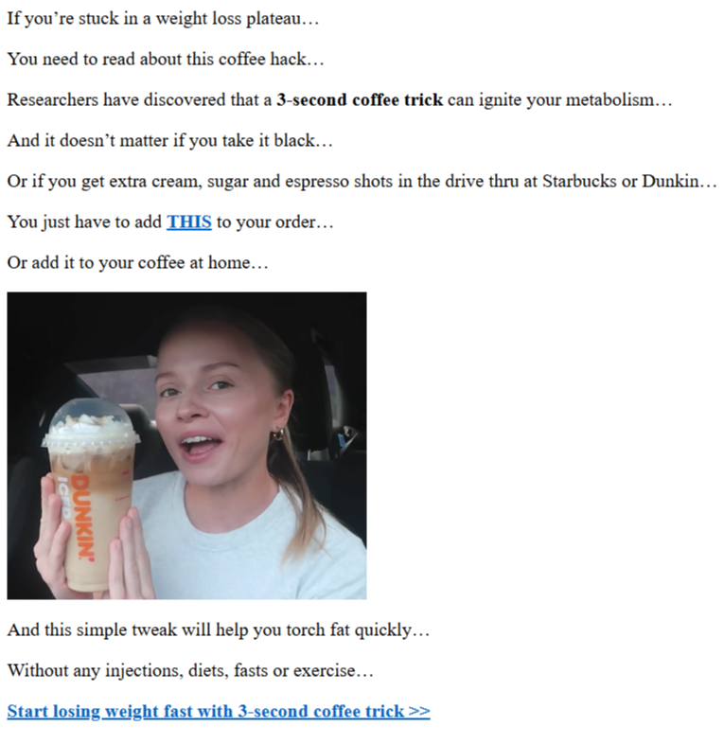Click the weight loss plateau opening line

[x=163, y=19]
